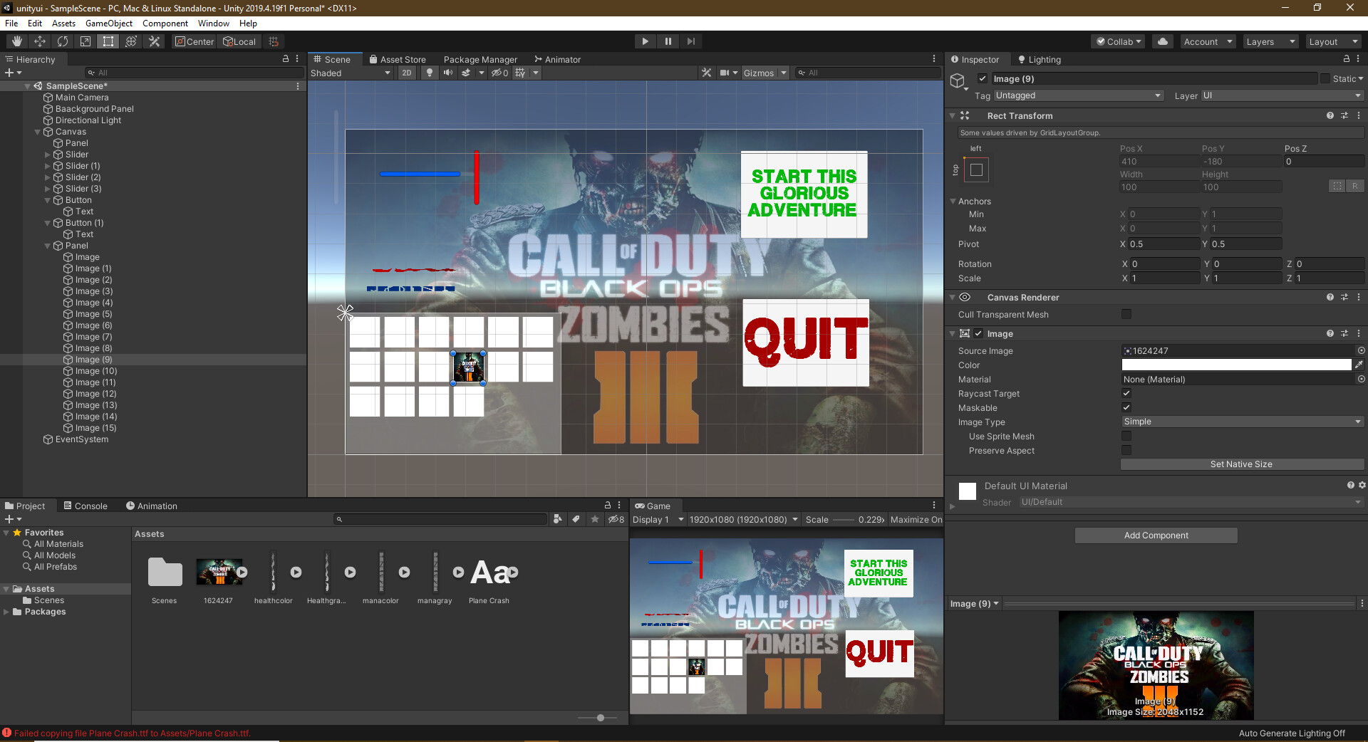This screenshot has width=1368, height=742.
Task: Open the Image component's Color swatch
Action: tap(1236, 365)
